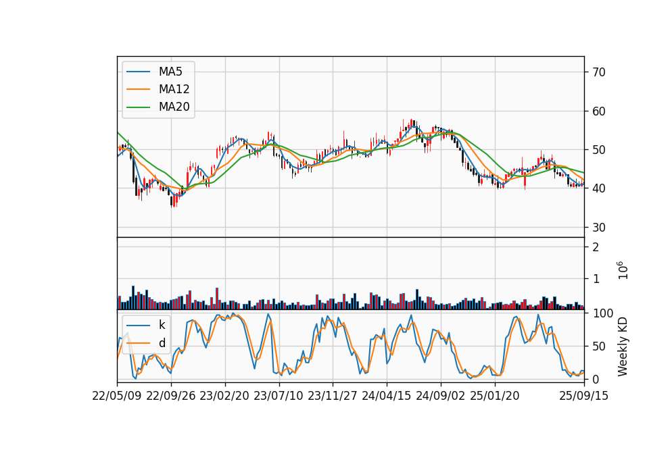
Task: Click the MA12 legend label
Action: point(174,89)
